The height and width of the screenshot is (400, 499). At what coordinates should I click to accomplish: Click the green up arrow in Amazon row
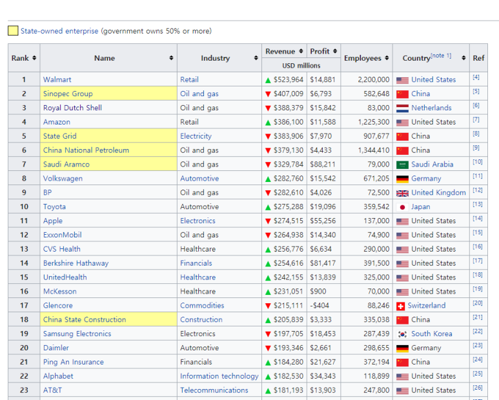click(268, 123)
